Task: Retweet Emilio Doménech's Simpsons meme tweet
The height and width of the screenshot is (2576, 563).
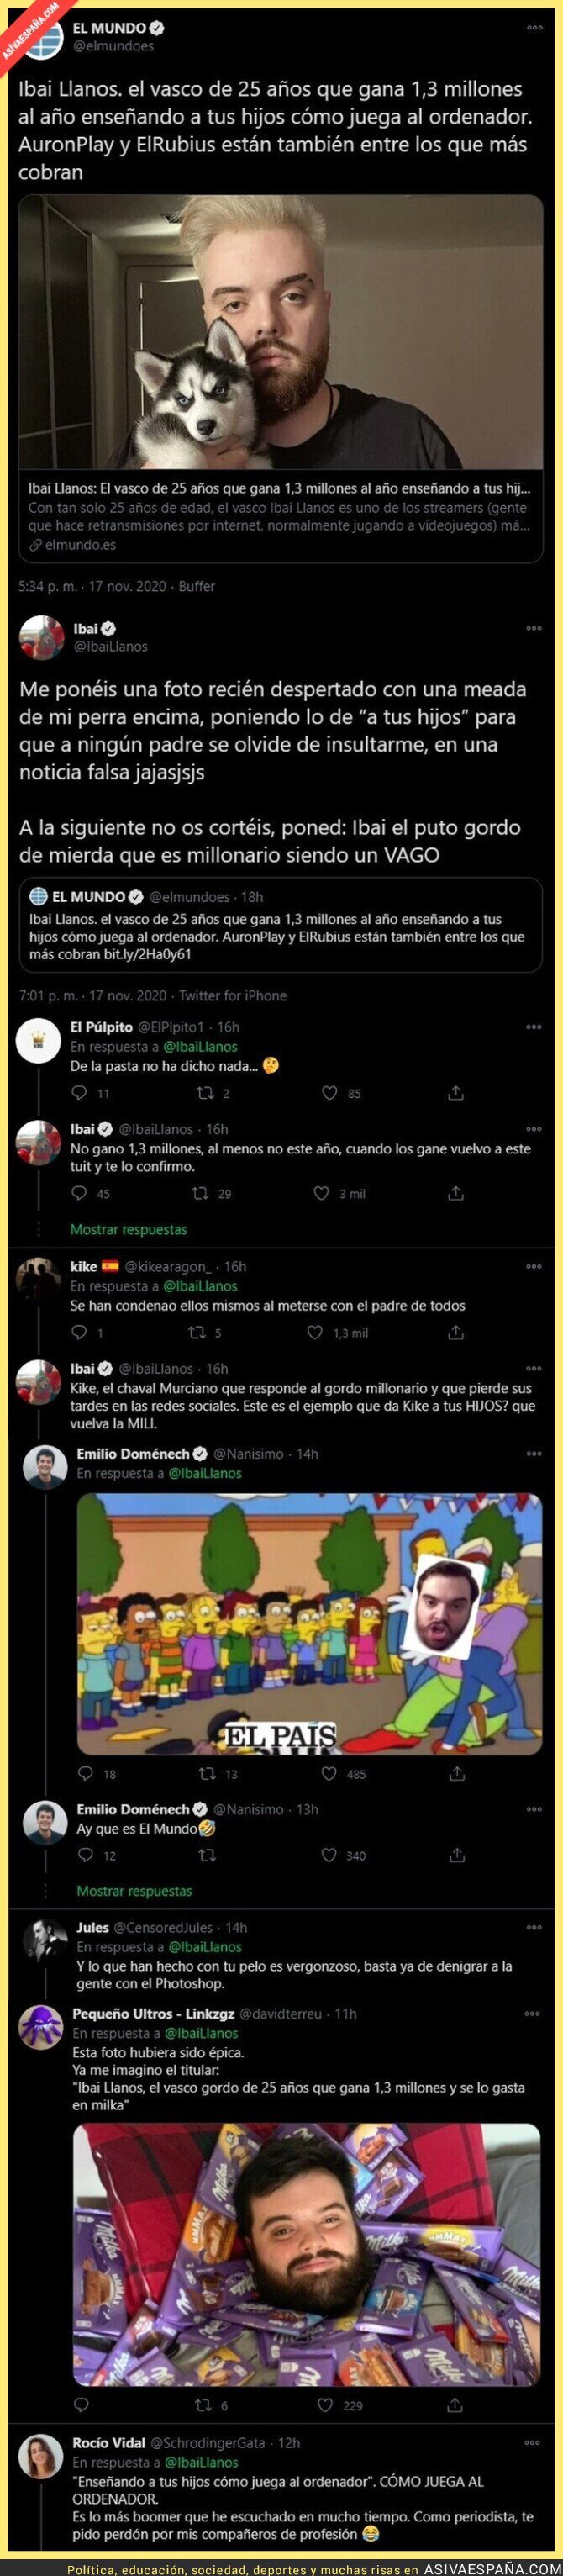Action: 207,1773
